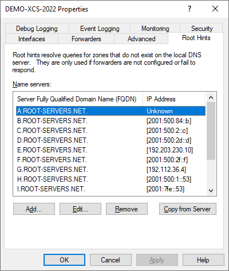Click the scroll up arrow in name servers list
This screenshot has height=271, width=229.
[x=211, y=97]
